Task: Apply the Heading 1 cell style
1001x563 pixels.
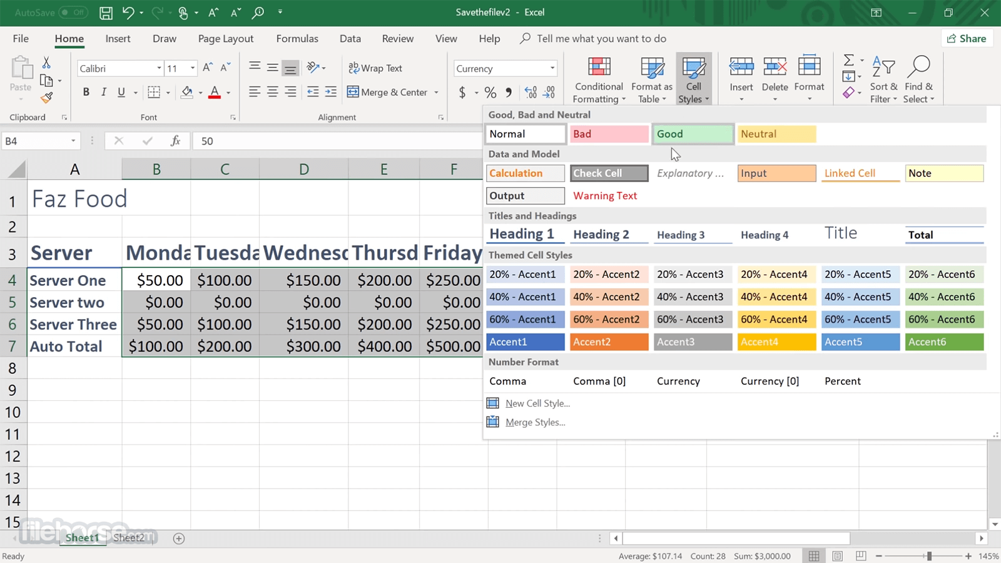Action: point(526,234)
